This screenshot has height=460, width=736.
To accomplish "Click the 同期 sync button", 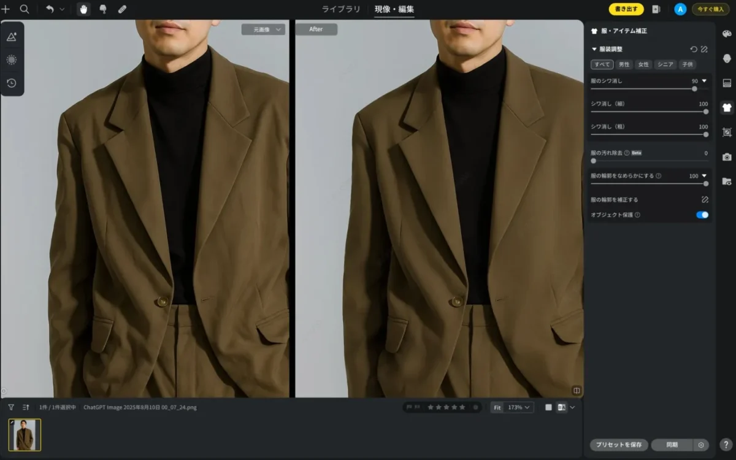I will tap(672, 445).
